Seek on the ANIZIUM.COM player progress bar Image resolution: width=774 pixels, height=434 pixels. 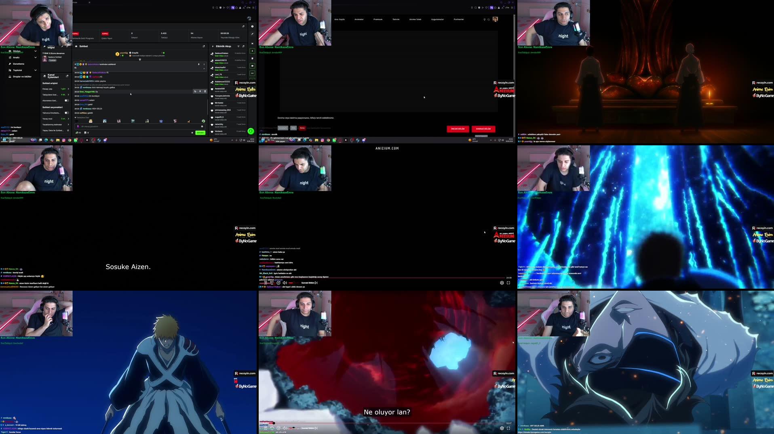click(x=387, y=278)
